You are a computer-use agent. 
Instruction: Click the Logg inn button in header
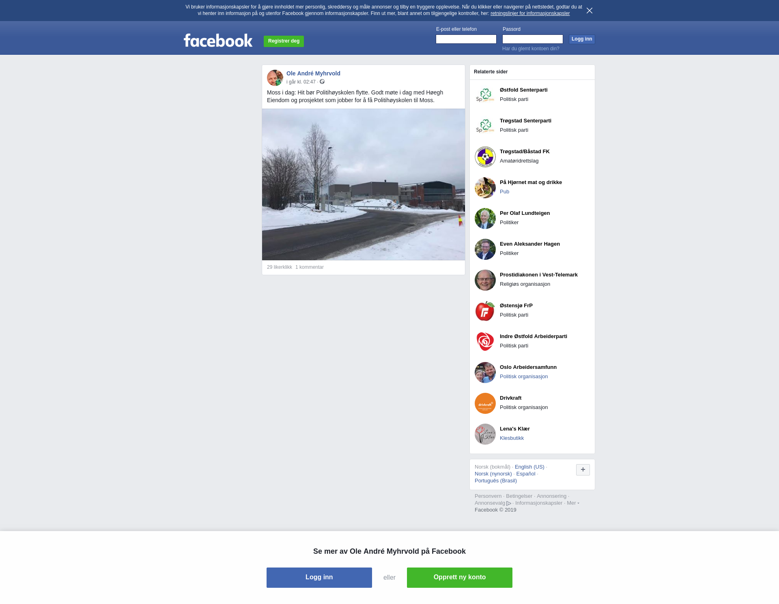pos(581,39)
